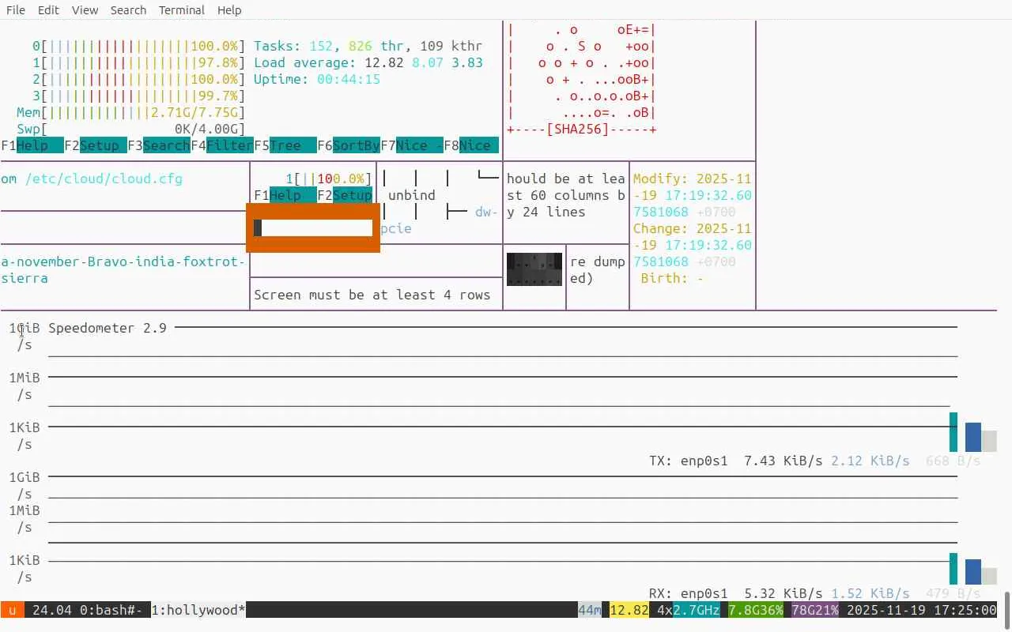Viewport: 1012px width, 632px height.
Task: Click the Ubuntu logo in status bar
Action: 13,610
